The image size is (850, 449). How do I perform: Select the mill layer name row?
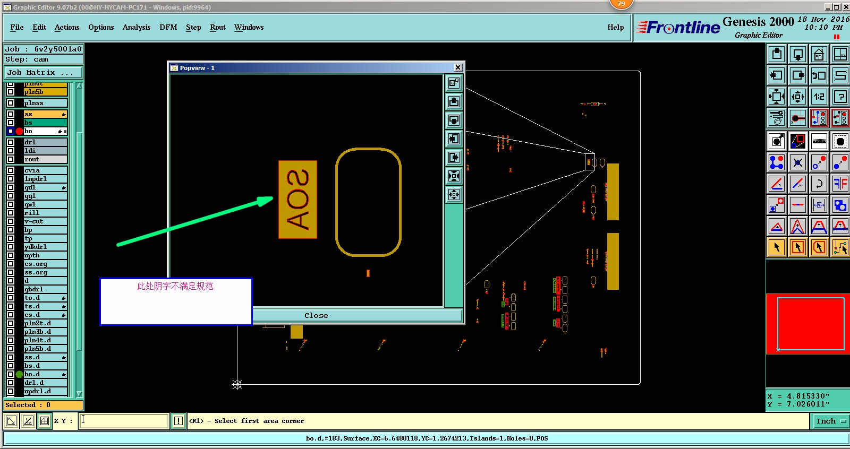click(46, 213)
